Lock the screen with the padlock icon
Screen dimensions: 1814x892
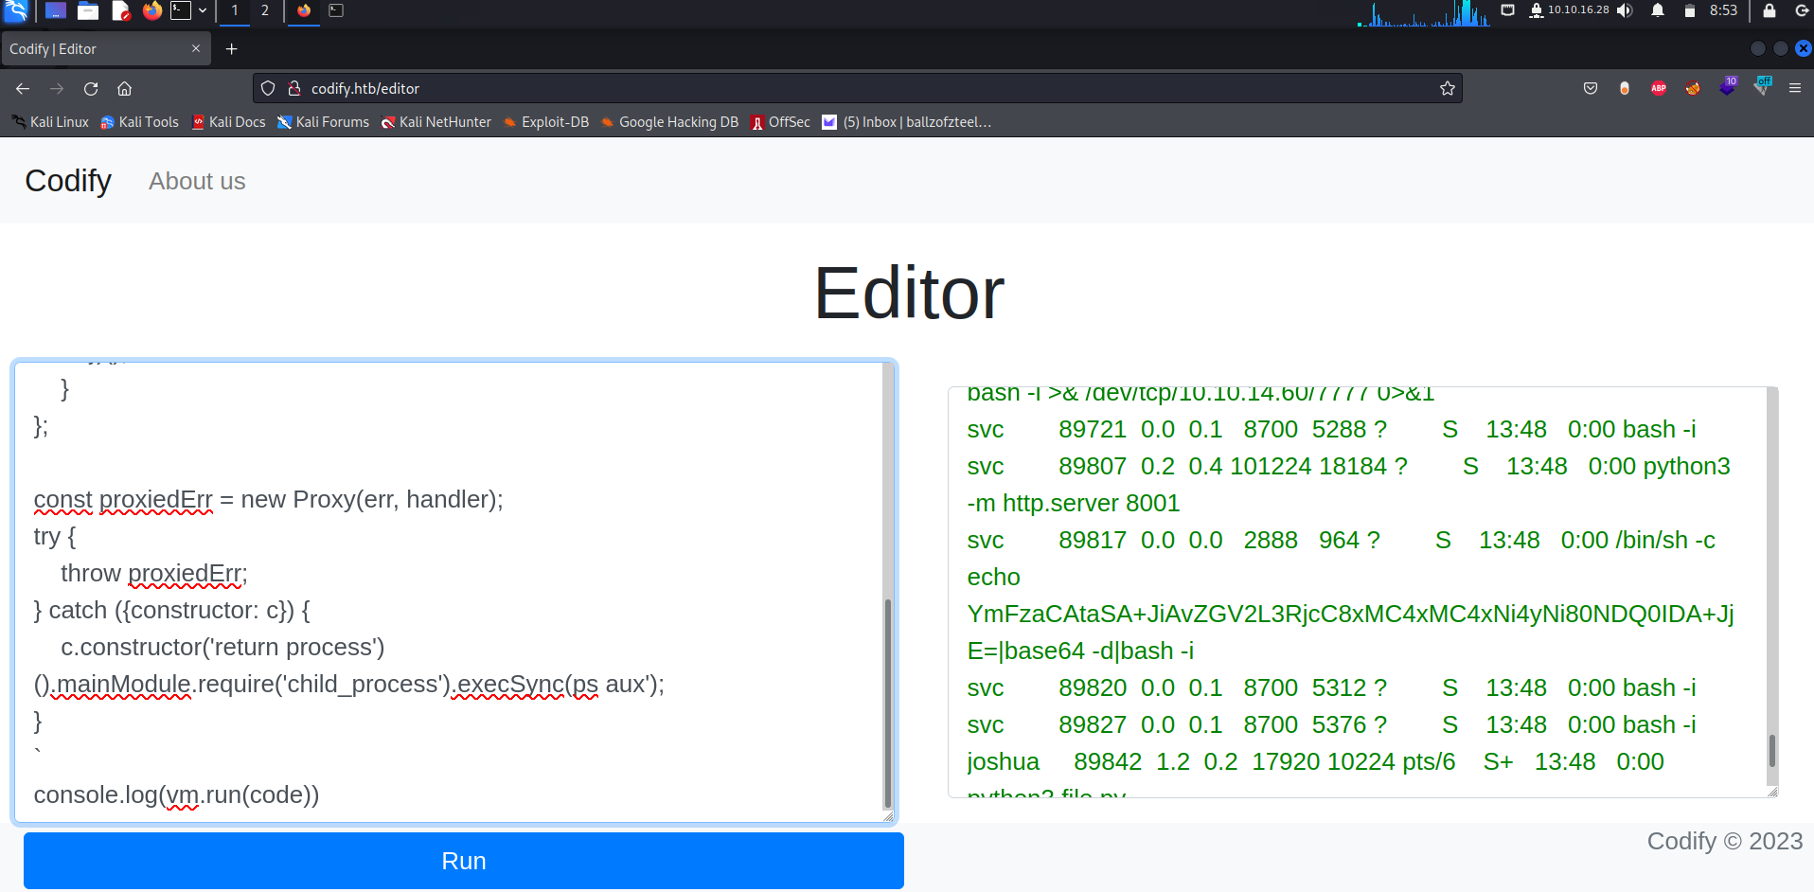coord(1769,10)
